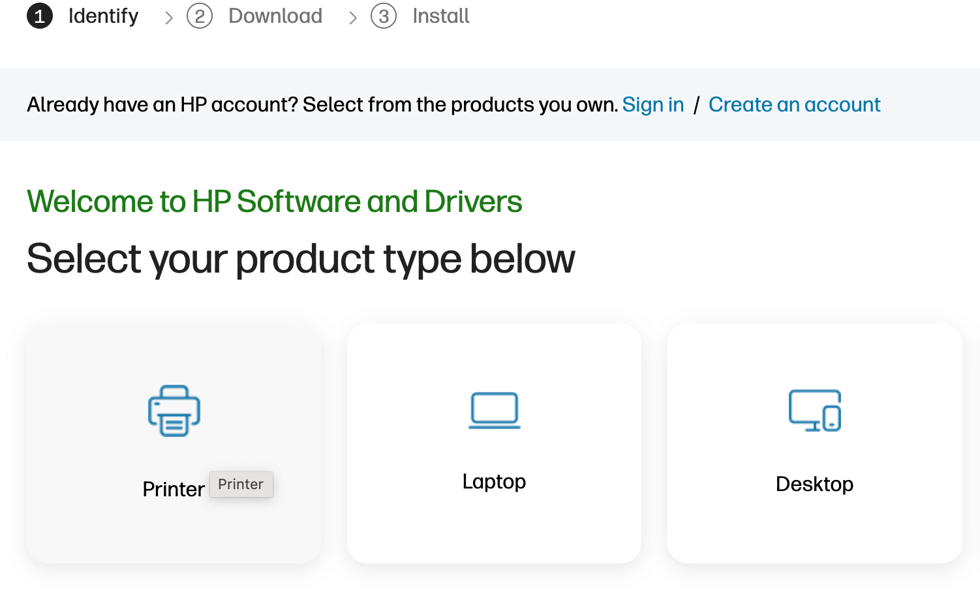Choose the Printer text label
Viewport: 980px width, 600px height.
(173, 489)
